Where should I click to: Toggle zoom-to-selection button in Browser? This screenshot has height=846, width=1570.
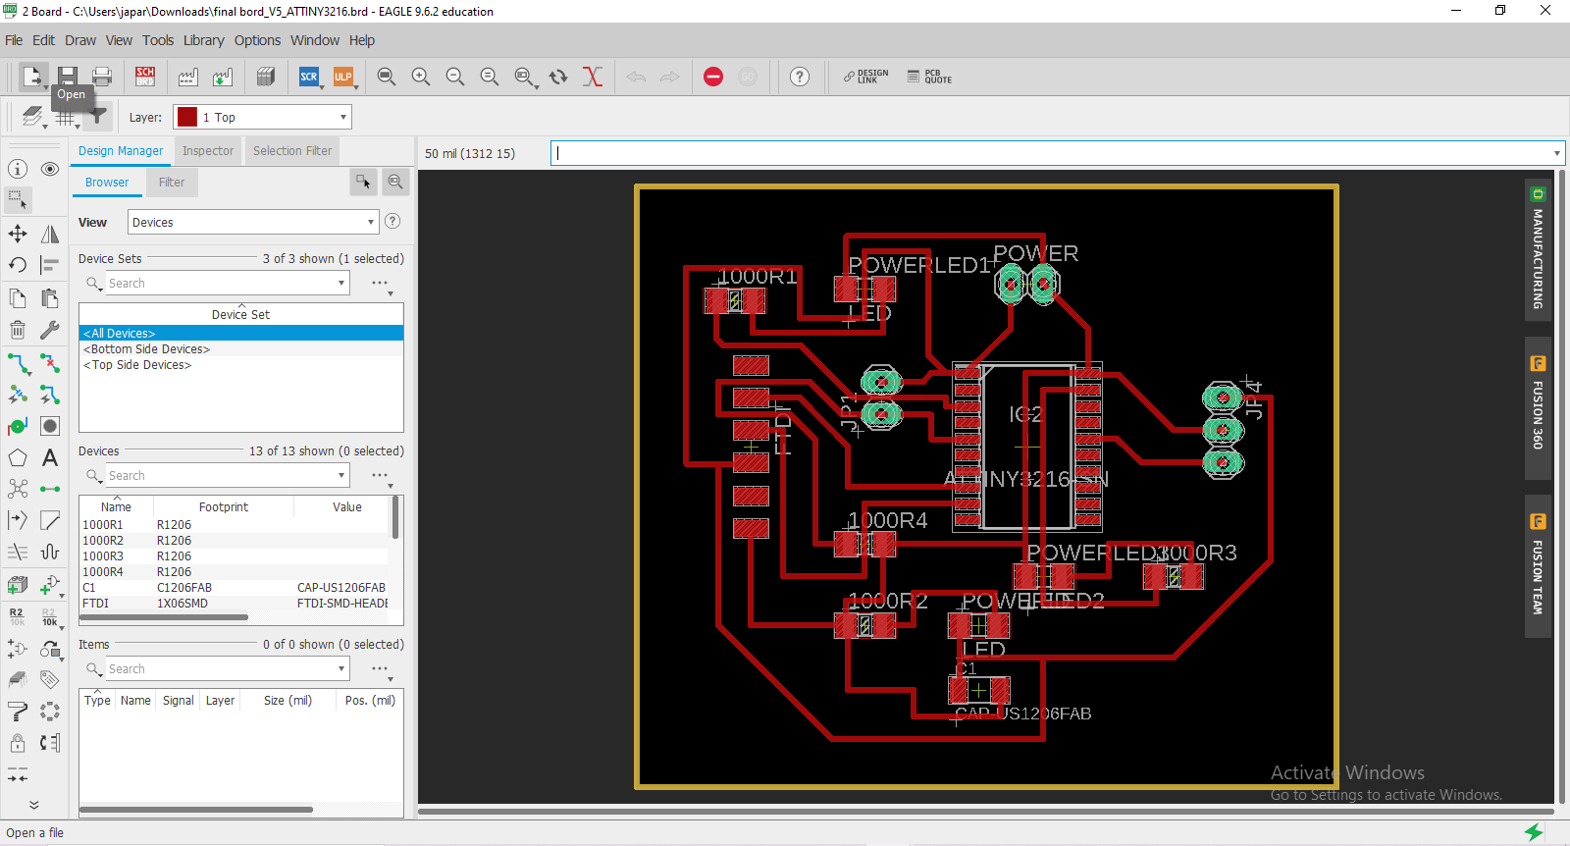tap(395, 183)
